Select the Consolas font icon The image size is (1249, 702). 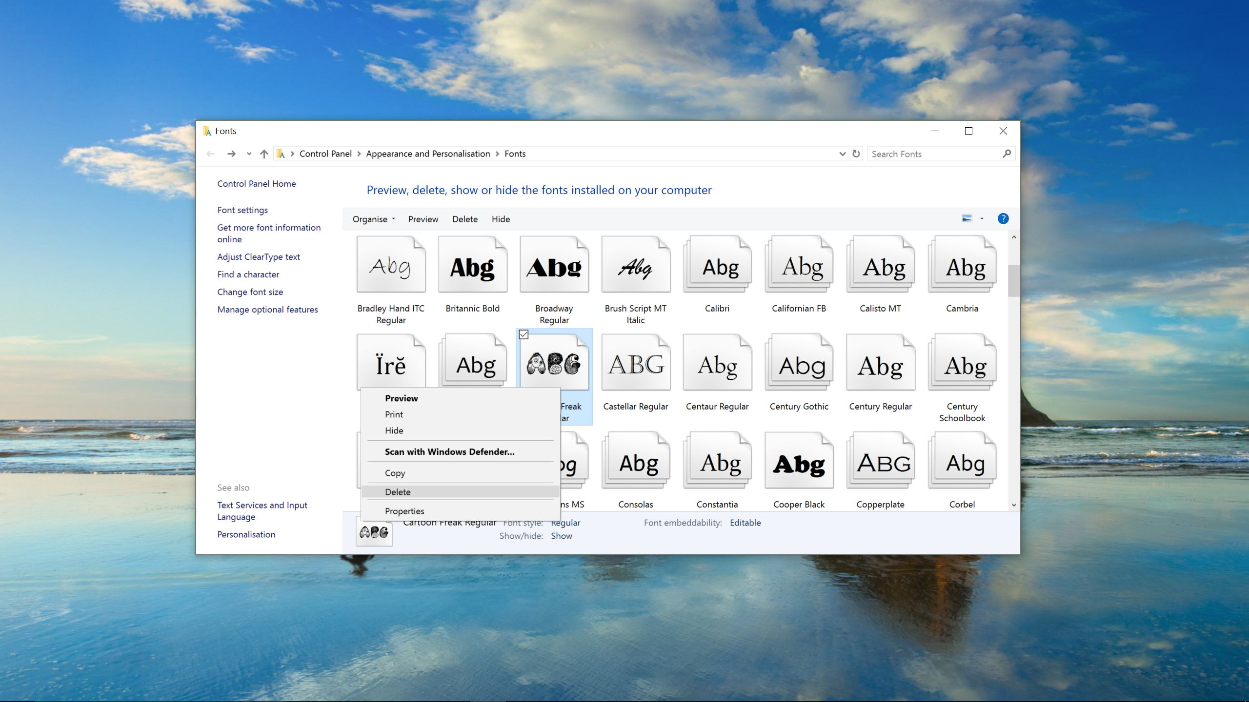[636, 460]
